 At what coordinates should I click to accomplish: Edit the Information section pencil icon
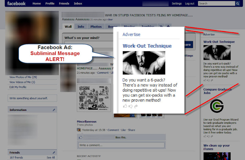[54, 110]
